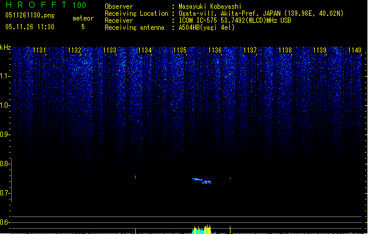
Task: Click the 0.6 kHz axis label
Action: tap(5, 222)
